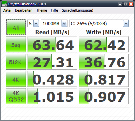Start the 4K benchmark test
Screen dimensions: 135x121
(16, 79)
